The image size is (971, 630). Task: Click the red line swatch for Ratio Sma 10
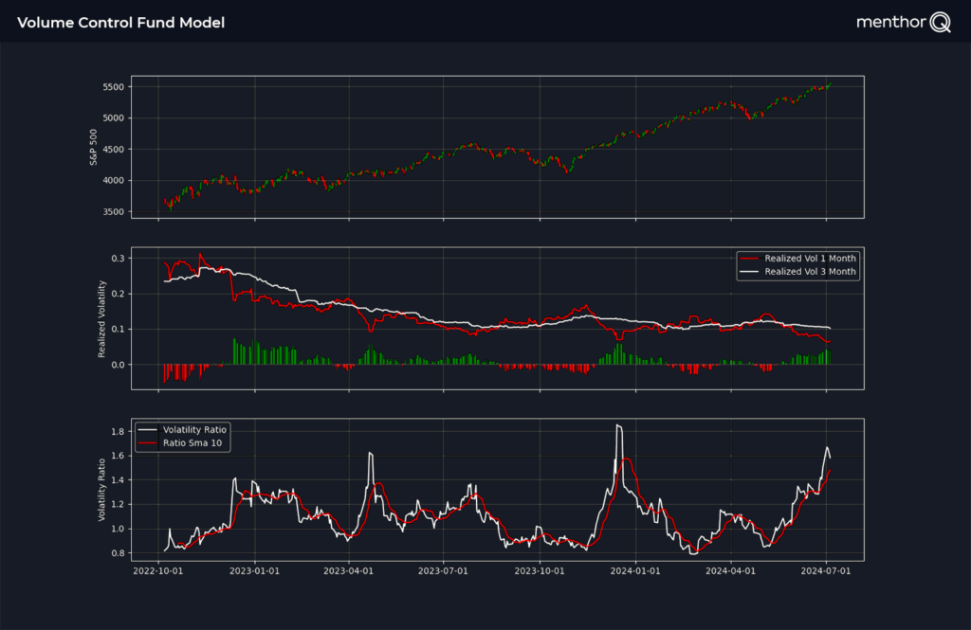148,442
